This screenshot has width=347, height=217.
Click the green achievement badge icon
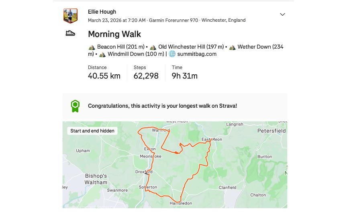pyautogui.click(x=75, y=106)
